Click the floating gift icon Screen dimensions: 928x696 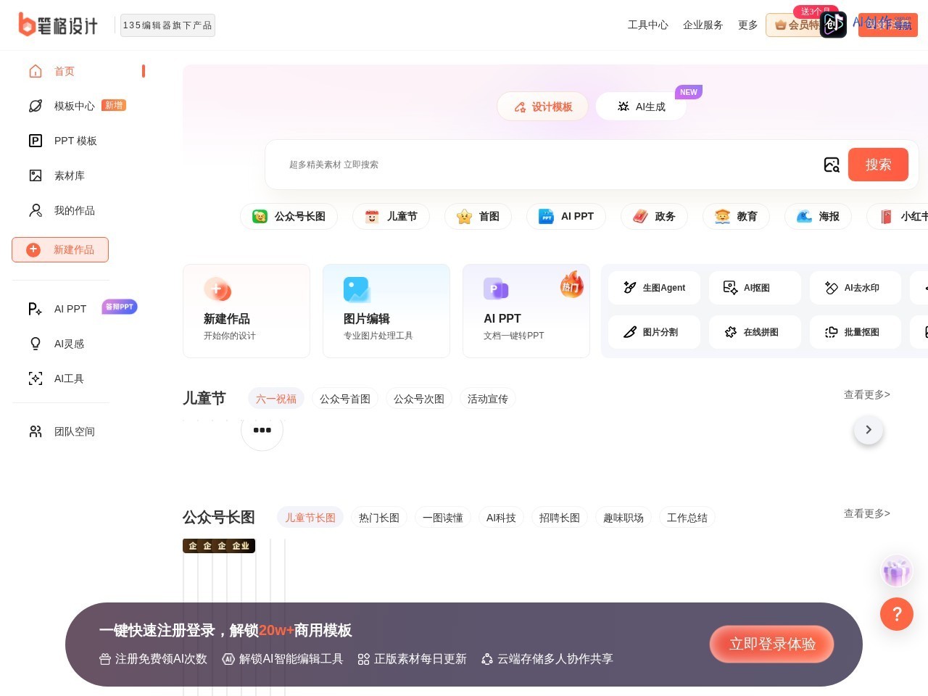(x=897, y=571)
